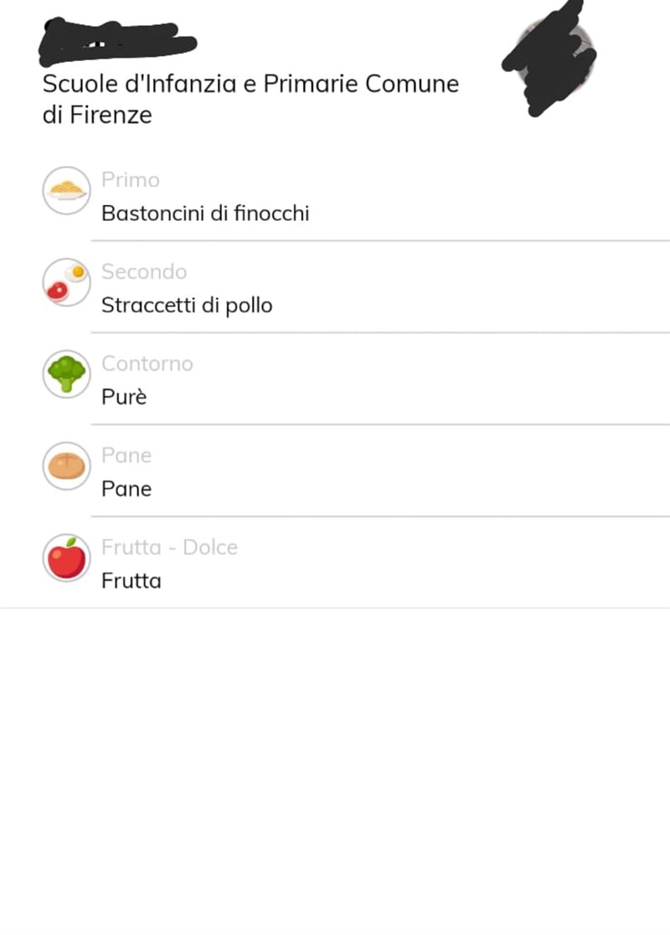
Task: Tap the gray Pane category heading
Action: pos(126,456)
